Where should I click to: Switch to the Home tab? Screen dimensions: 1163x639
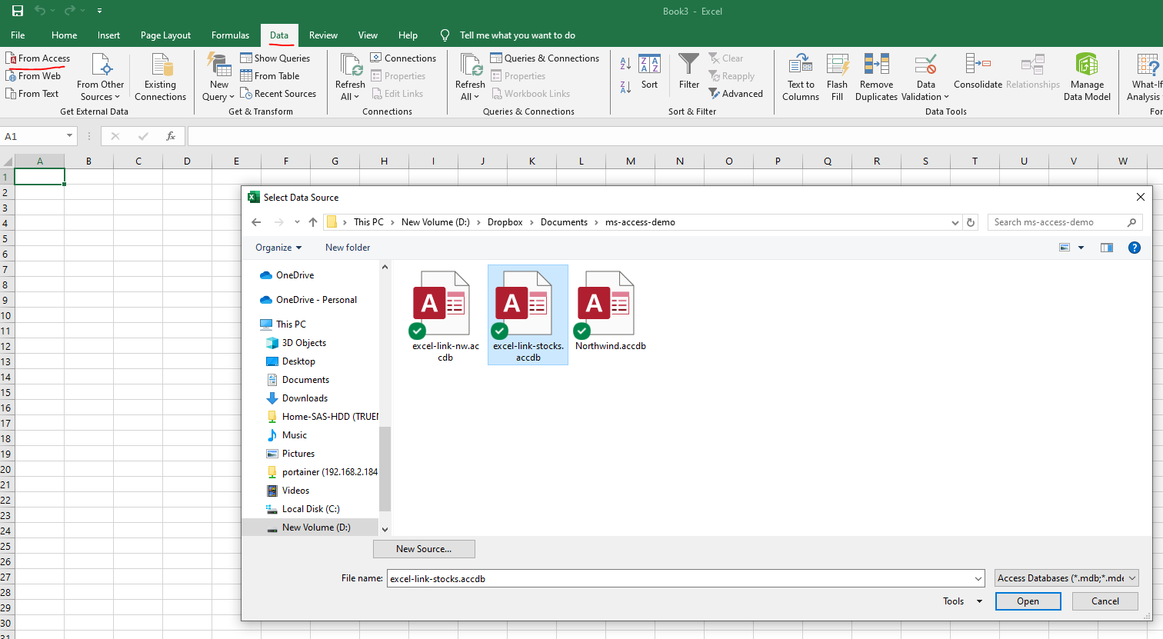(64, 35)
